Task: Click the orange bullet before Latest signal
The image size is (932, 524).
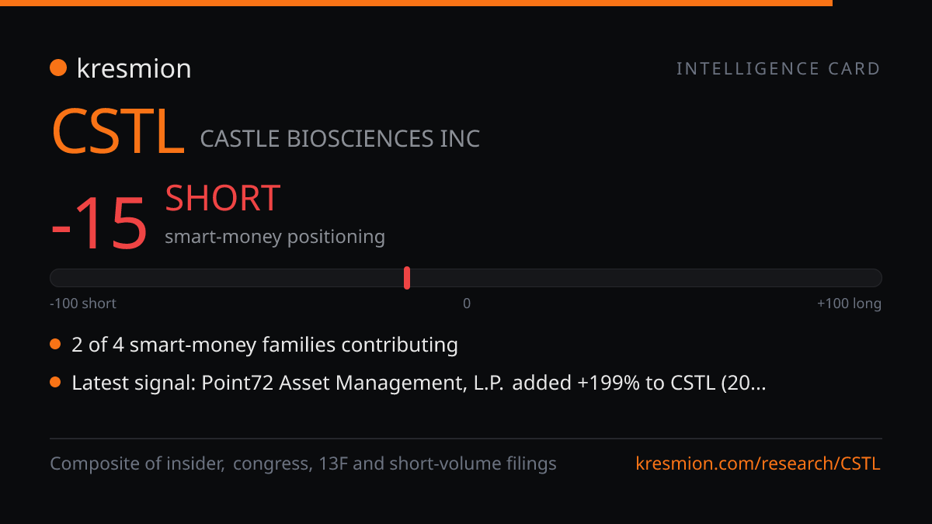Action: point(55,382)
